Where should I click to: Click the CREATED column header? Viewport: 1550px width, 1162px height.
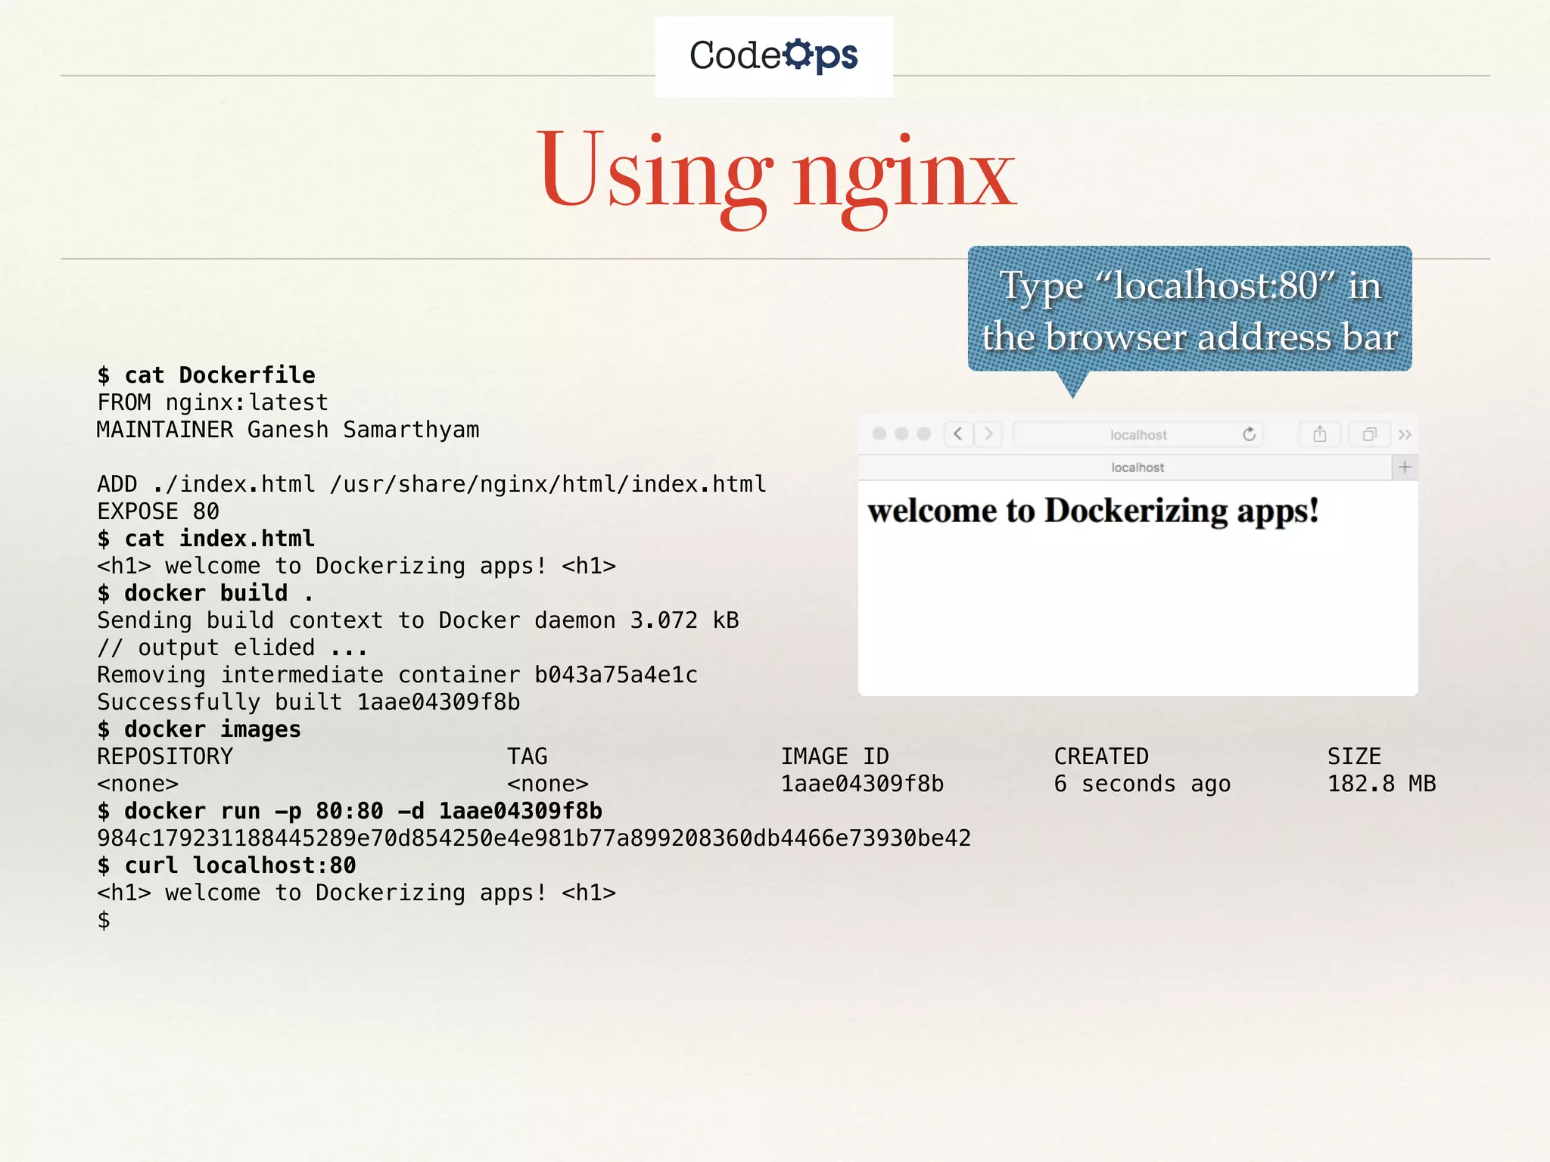(1102, 757)
